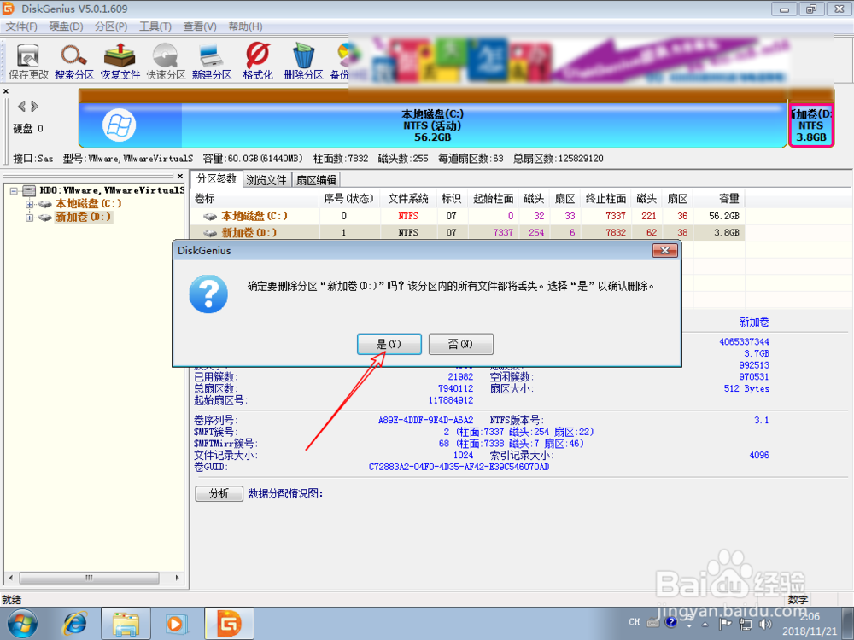The image size is (854, 640).
Task: Select HD0:VMware disk in the tree
Action: click(112, 190)
